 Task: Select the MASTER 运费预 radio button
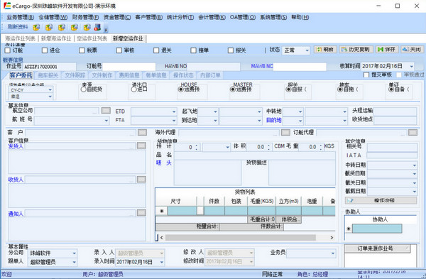point(233,89)
